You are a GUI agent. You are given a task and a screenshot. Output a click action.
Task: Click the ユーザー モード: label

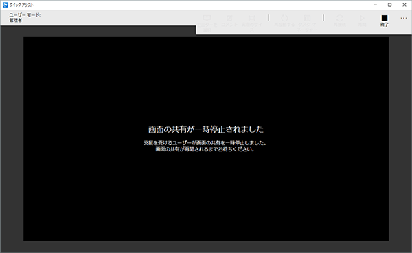[x=25, y=15]
